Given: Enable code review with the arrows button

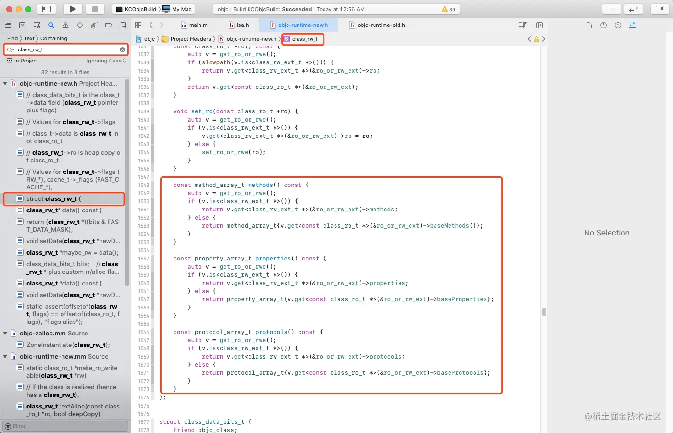Looking at the screenshot, I should tap(634, 9).
